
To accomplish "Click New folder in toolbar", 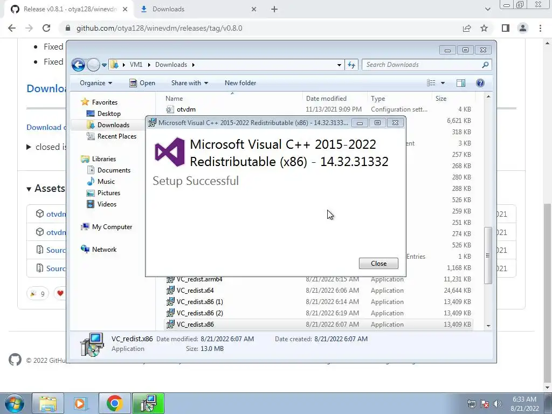I will coord(240,83).
